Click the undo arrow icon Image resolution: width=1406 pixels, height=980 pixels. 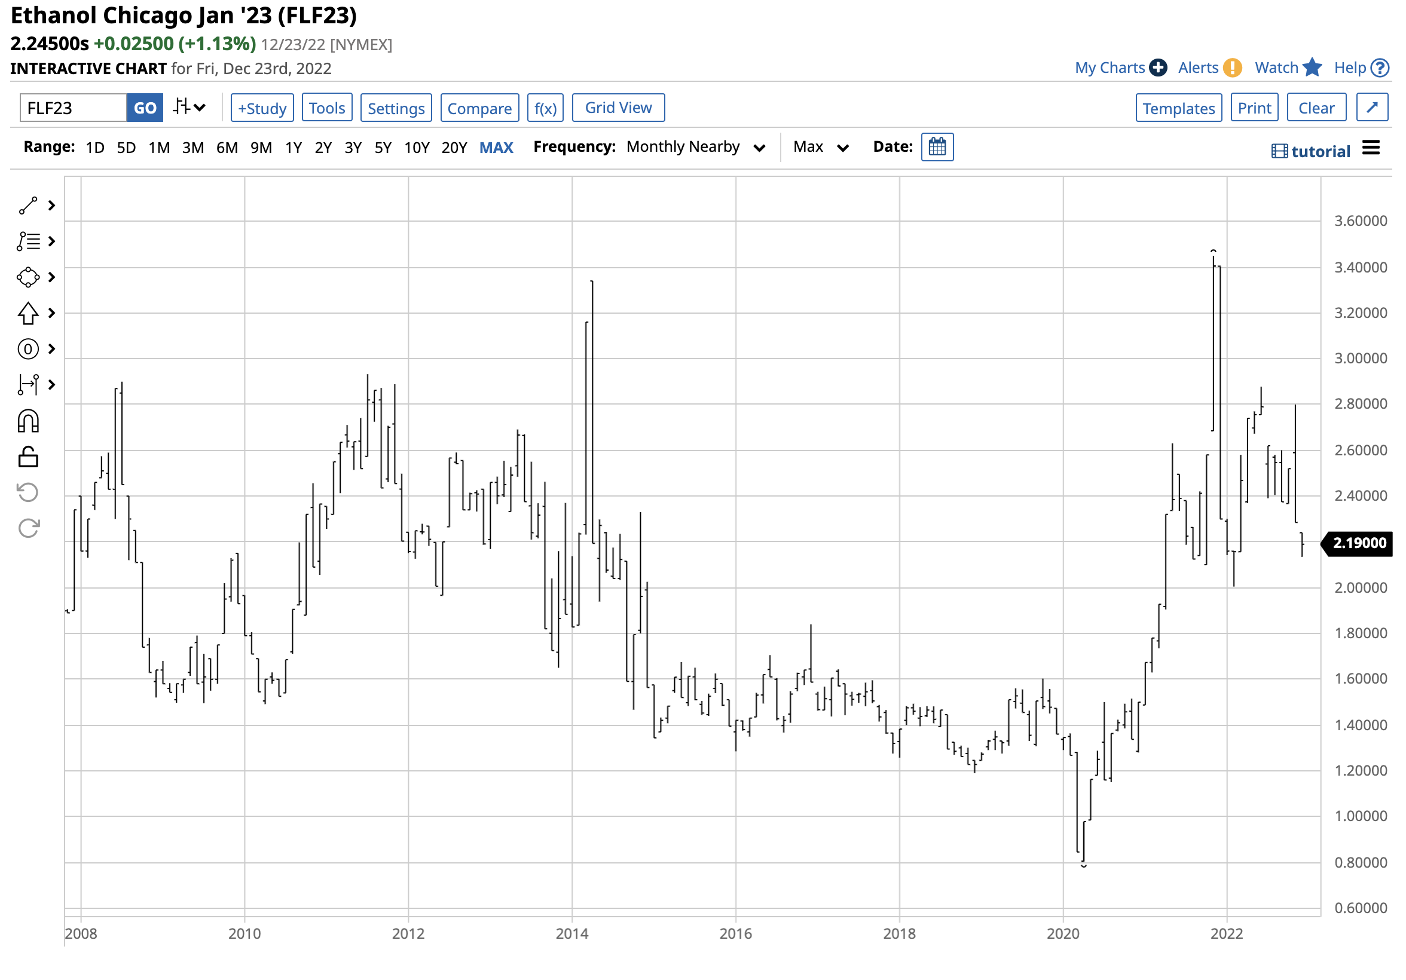[28, 494]
